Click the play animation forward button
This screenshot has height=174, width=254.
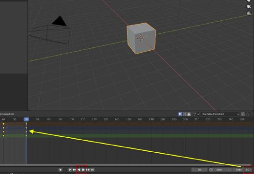pos(83,170)
